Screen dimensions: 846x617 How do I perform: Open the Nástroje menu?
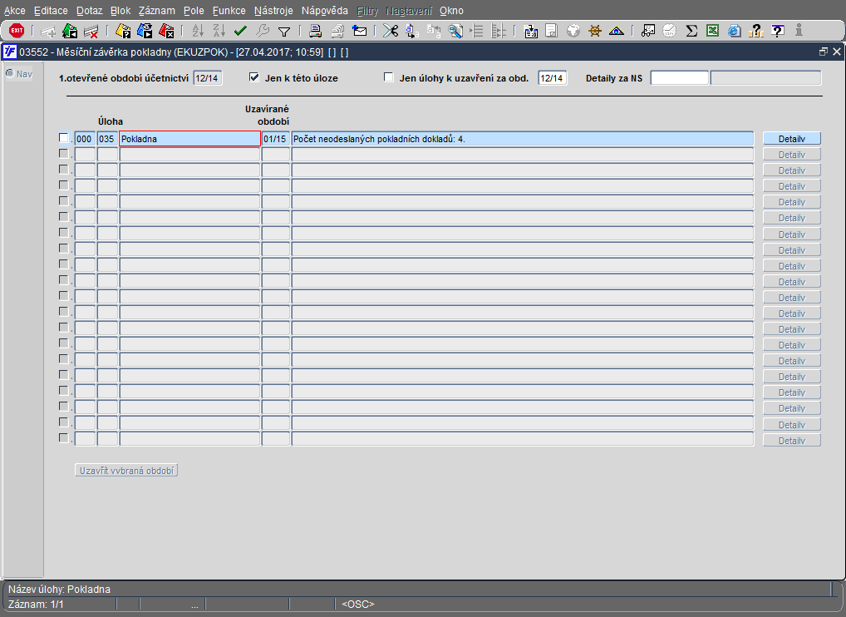point(273,11)
